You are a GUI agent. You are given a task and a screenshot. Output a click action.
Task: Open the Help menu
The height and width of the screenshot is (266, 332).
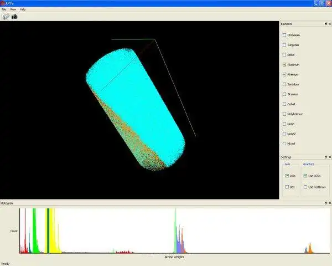pyautogui.click(x=23, y=9)
